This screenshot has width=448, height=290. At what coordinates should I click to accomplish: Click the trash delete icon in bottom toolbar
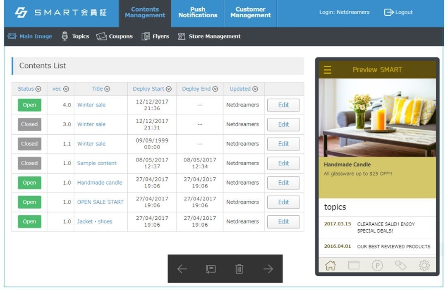pos(239,269)
